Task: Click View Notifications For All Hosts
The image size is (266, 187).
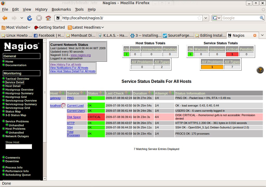Action: [x=69, y=68]
